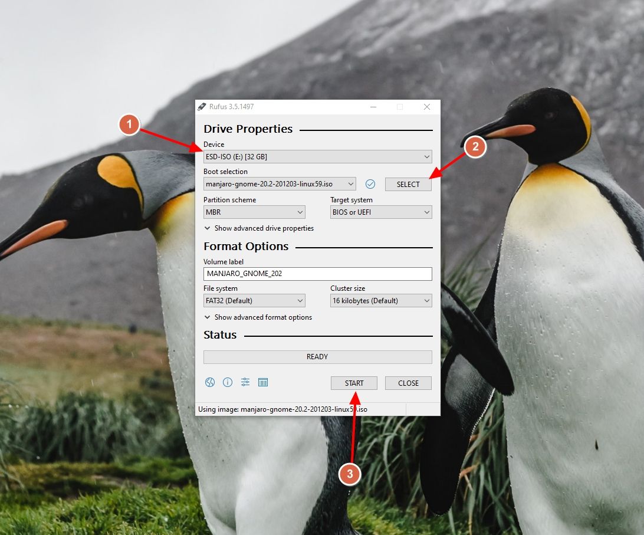The width and height of the screenshot is (644, 535).
Task: Open the Target system dropdown
Action: click(x=381, y=212)
